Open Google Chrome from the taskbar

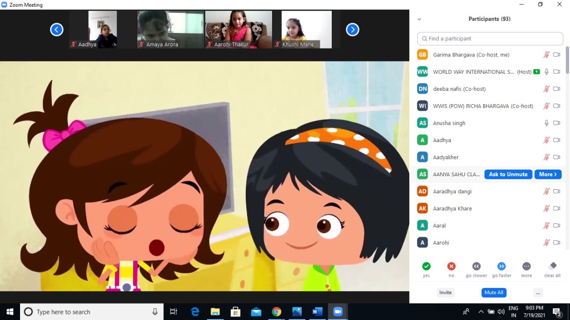(x=277, y=312)
